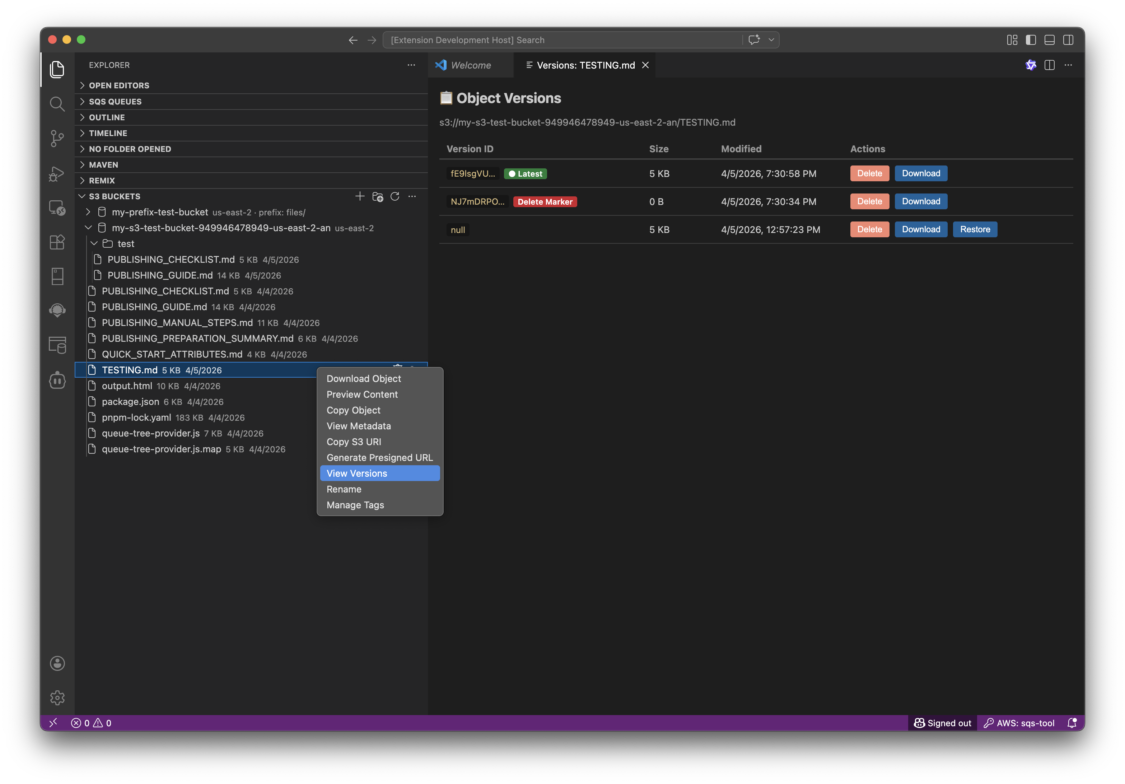Delete the null version
This screenshot has height=784, width=1125.
coord(869,229)
